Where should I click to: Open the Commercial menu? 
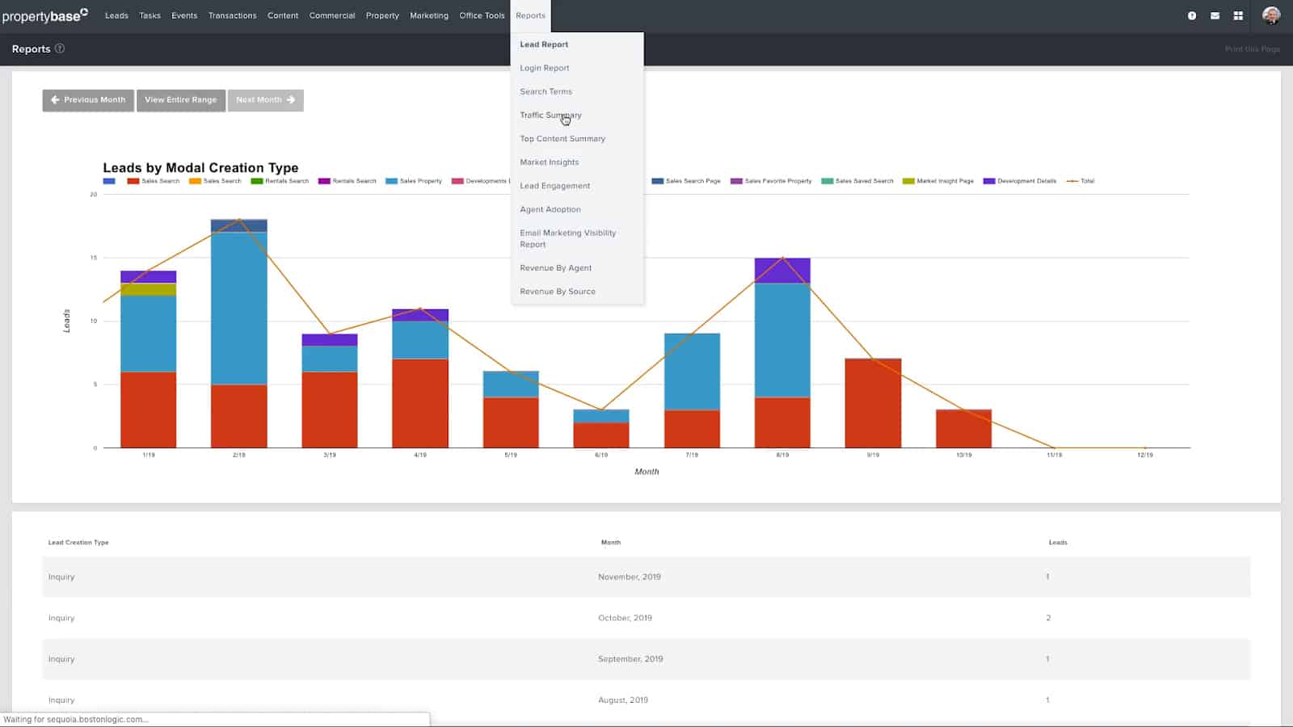tap(332, 15)
